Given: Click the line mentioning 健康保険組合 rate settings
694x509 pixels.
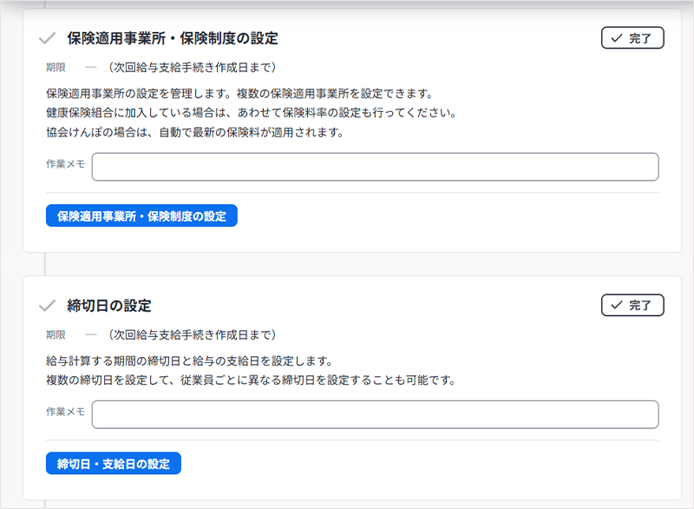Looking at the screenshot, I should point(251,113).
